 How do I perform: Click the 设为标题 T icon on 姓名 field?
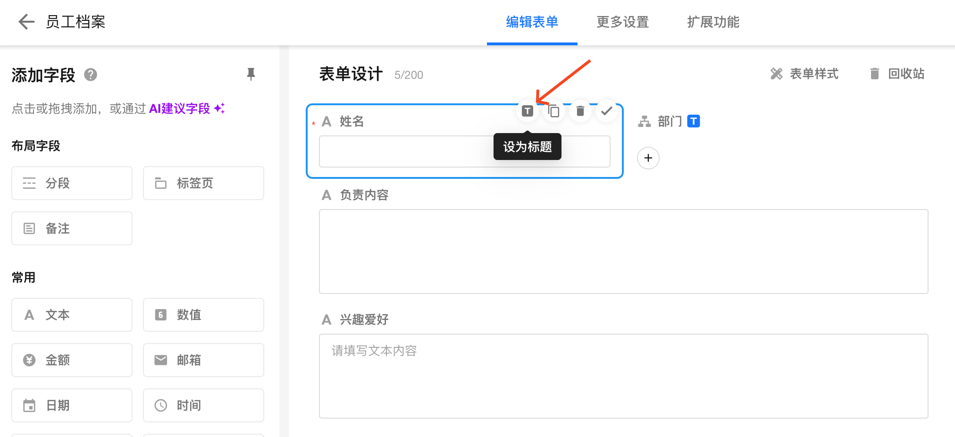528,111
